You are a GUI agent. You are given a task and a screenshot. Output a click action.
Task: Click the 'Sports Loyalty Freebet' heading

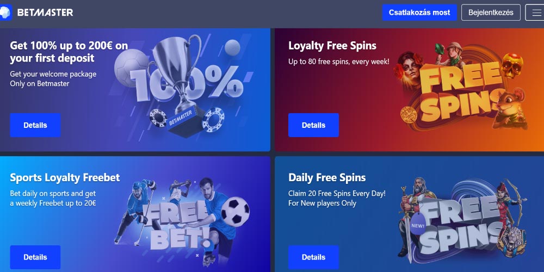[65, 178]
